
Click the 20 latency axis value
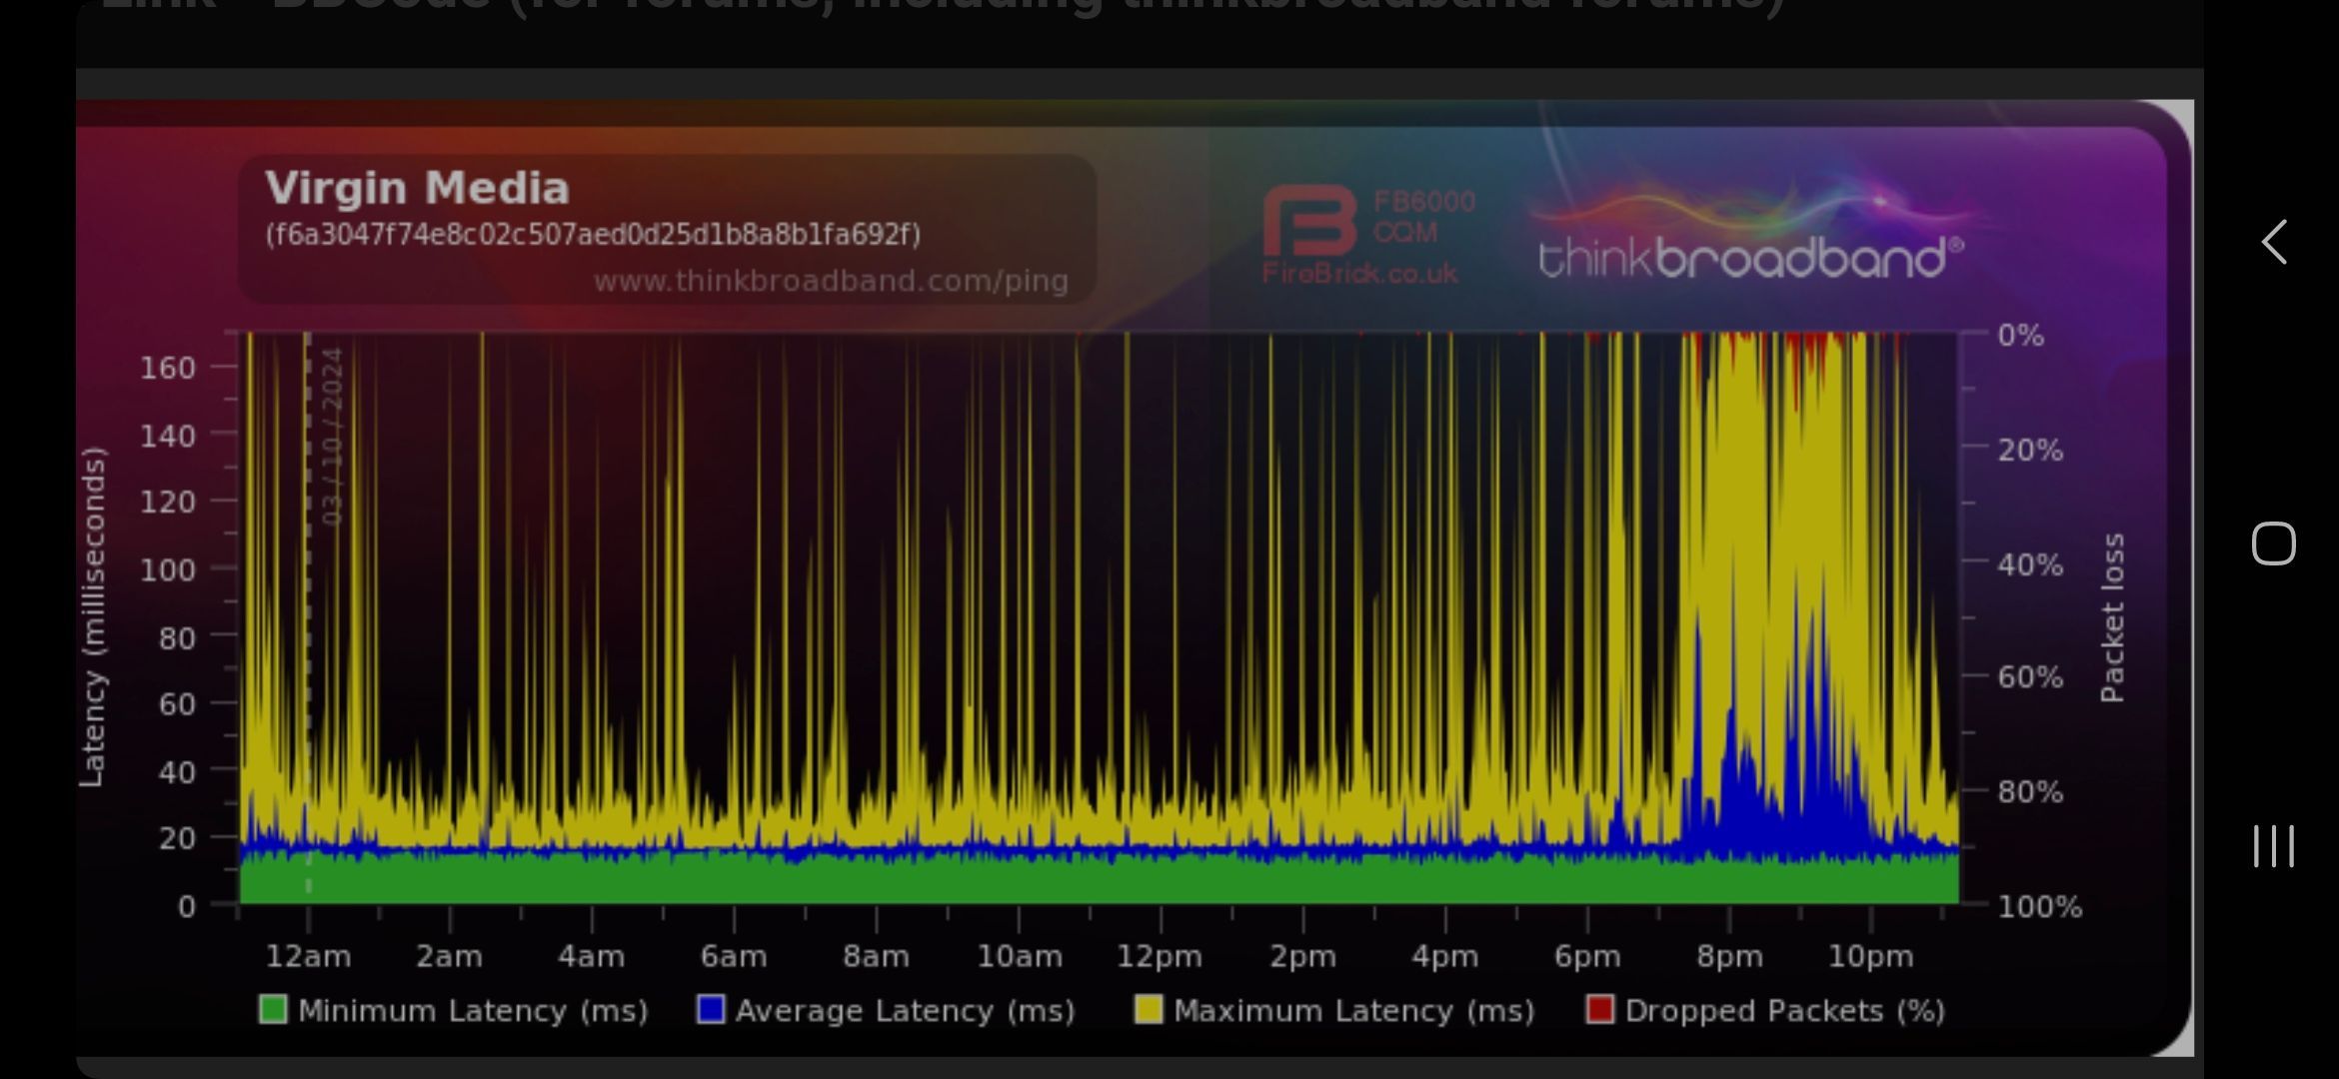pos(177,838)
